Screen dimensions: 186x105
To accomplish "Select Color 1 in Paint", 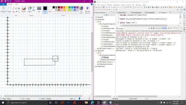I will point(45,10).
